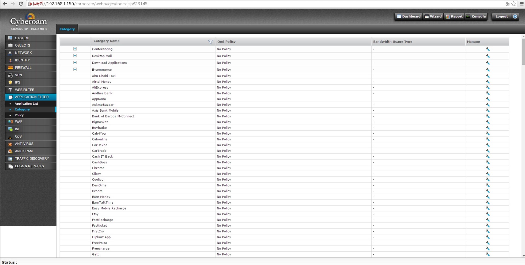The image size is (525, 265).
Task: Open the Console button
Action: point(476,17)
